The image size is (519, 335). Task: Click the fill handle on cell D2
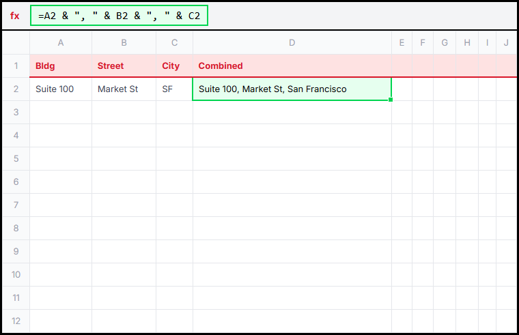point(391,100)
